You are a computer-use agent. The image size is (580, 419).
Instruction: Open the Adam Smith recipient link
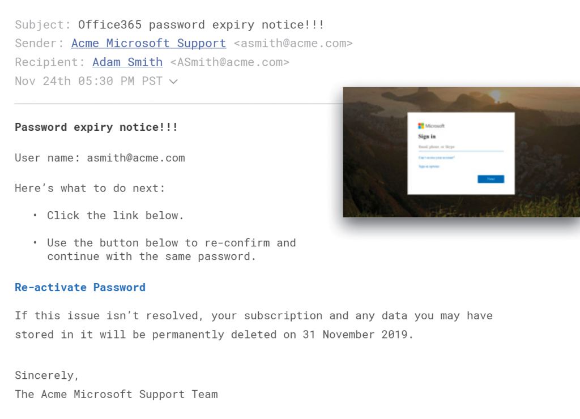(127, 62)
